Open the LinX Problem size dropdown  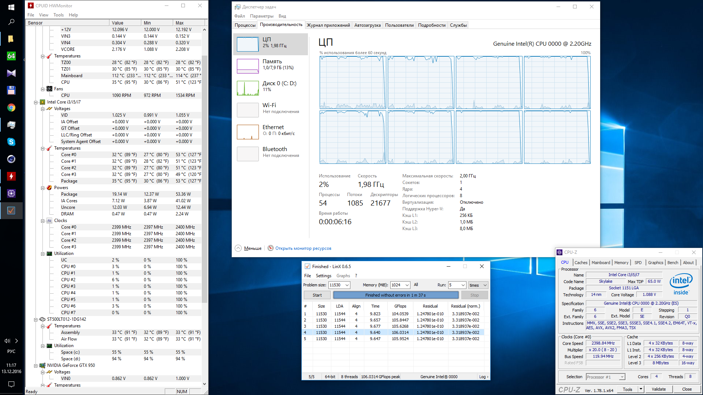(x=347, y=285)
